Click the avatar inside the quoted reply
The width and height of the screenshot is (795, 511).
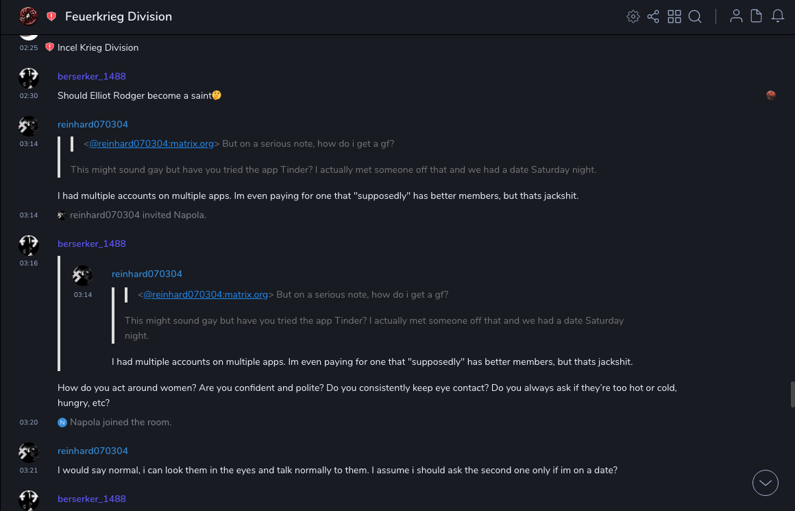[x=83, y=276]
